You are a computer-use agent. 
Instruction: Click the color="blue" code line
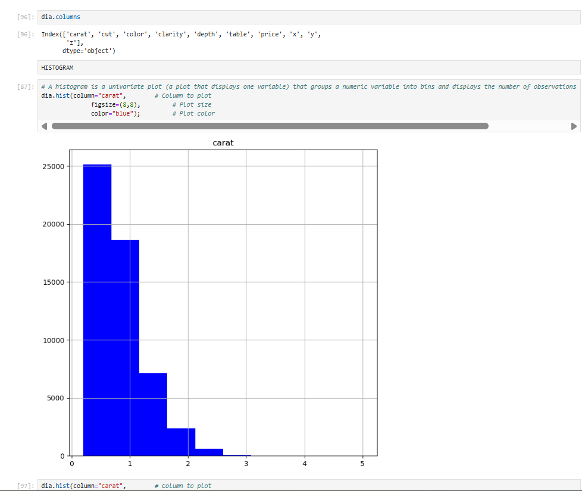pyautogui.click(x=116, y=113)
